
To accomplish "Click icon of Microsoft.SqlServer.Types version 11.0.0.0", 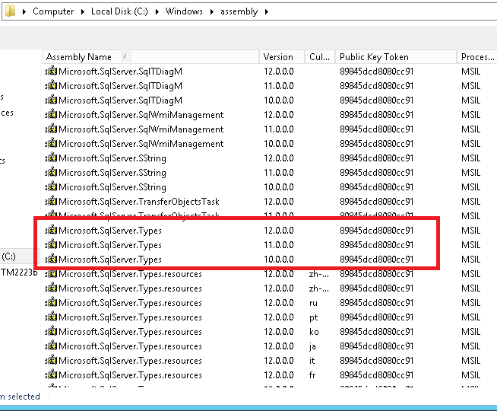I will (51, 244).
